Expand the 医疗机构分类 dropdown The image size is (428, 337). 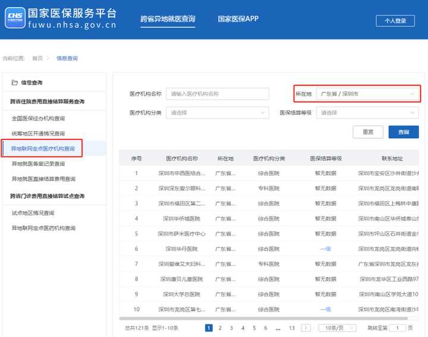pyautogui.click(x=218, y=113)
